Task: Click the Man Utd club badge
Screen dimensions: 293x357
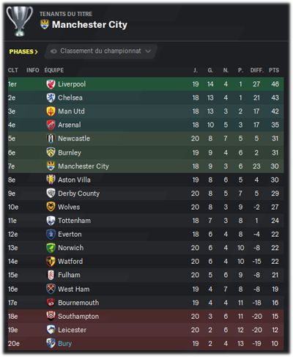Action: (x=51, y=111)
